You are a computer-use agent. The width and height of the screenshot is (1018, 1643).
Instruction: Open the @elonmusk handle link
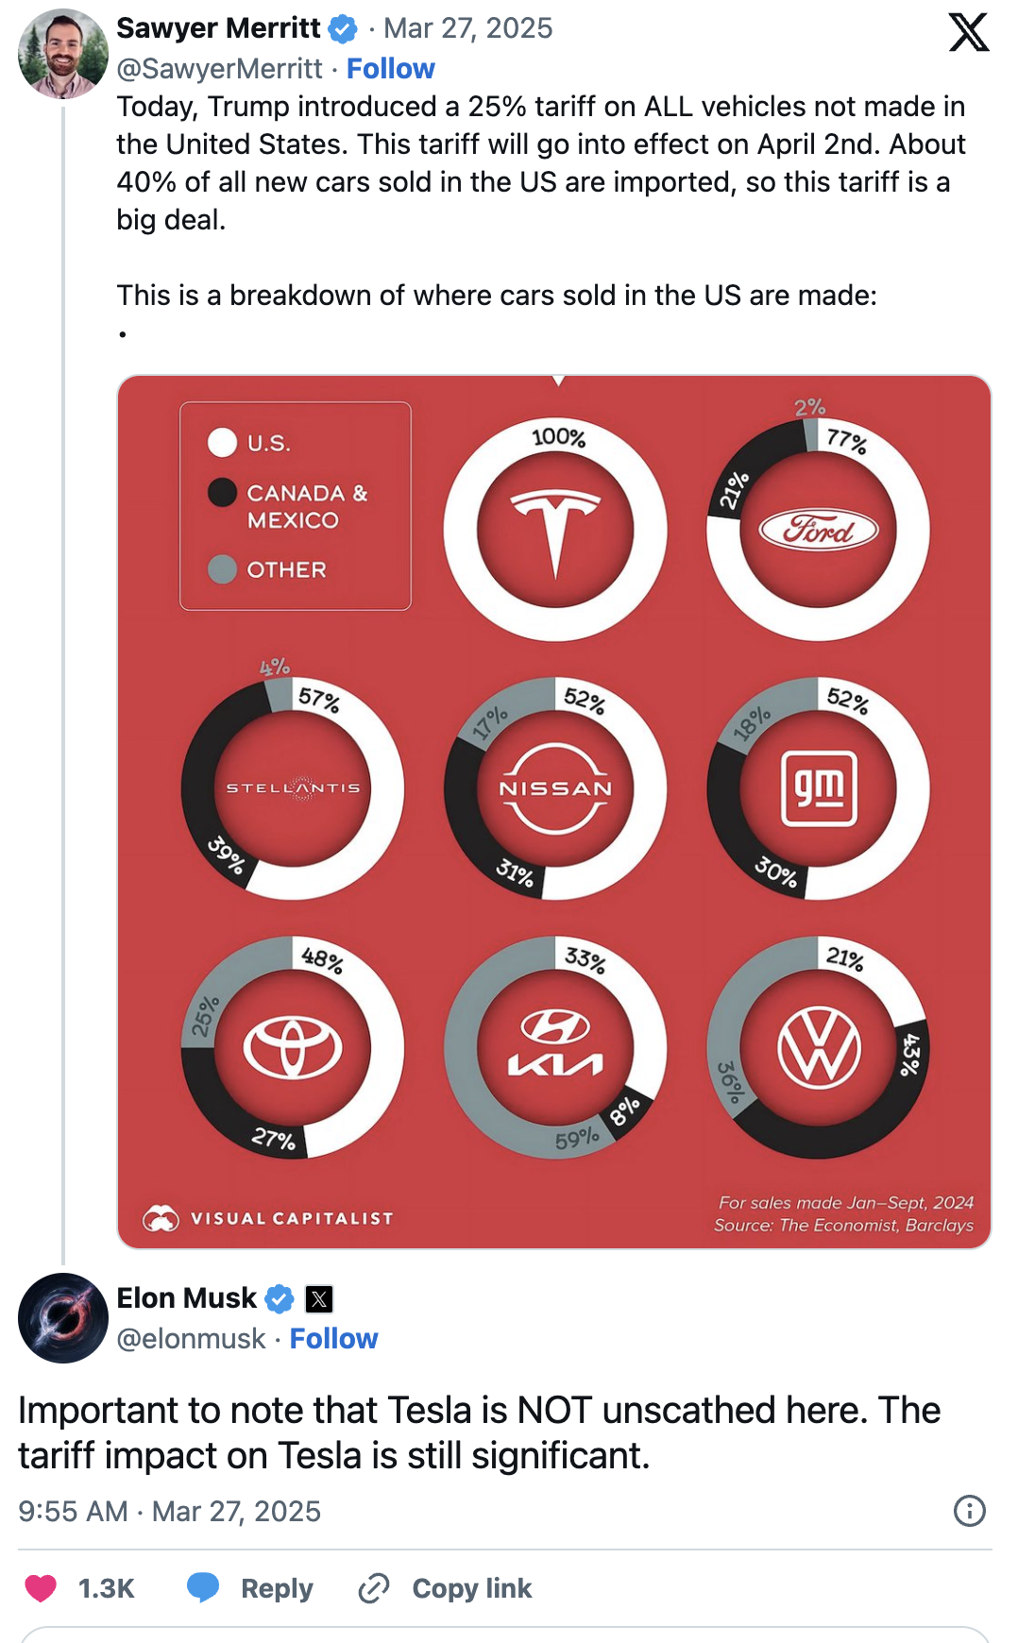pyautogui.click(x=191, y=1339)
